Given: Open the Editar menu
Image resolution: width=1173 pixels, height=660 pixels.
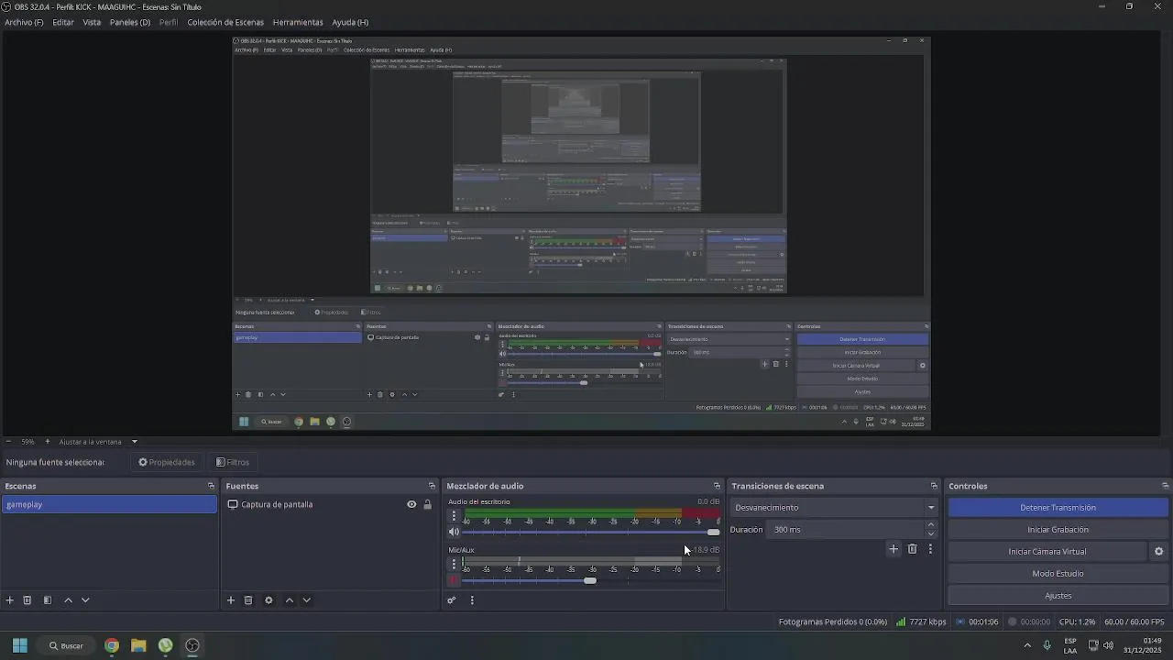Looking at the screenshot, I should (x=63, y=22).
